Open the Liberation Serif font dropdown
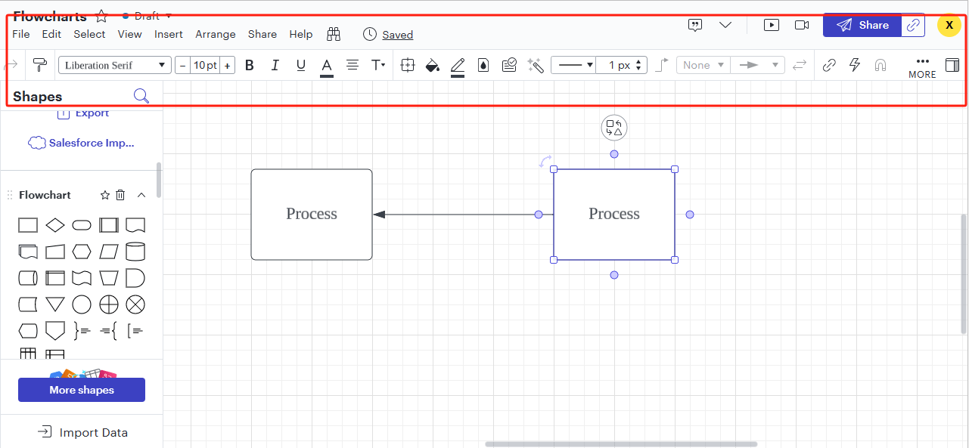This screenshot has height=448, width=969. (x=114, y=65)
